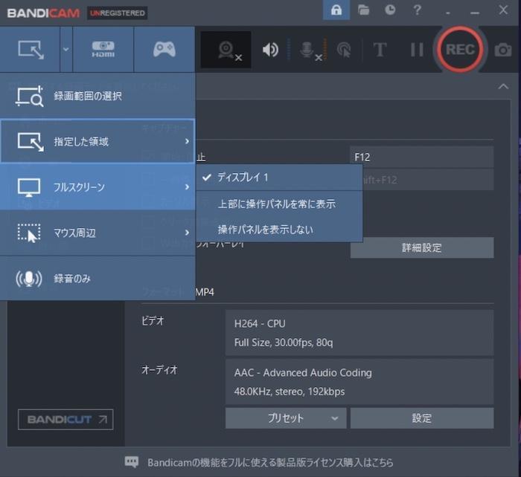Open the scheduled recording clock icon
This screenshot has width=521, height=477.
pyautogui.click(x=390, y=10)
